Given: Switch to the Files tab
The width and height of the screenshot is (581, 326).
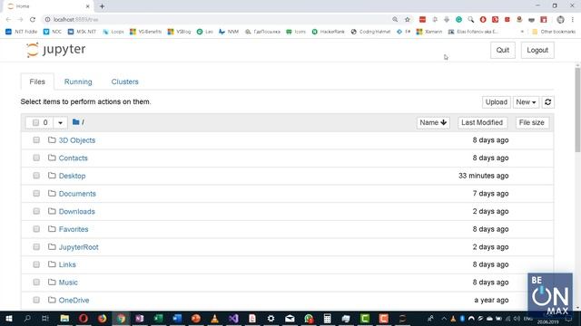Looking at the screenshot, I should click(37, 81).
